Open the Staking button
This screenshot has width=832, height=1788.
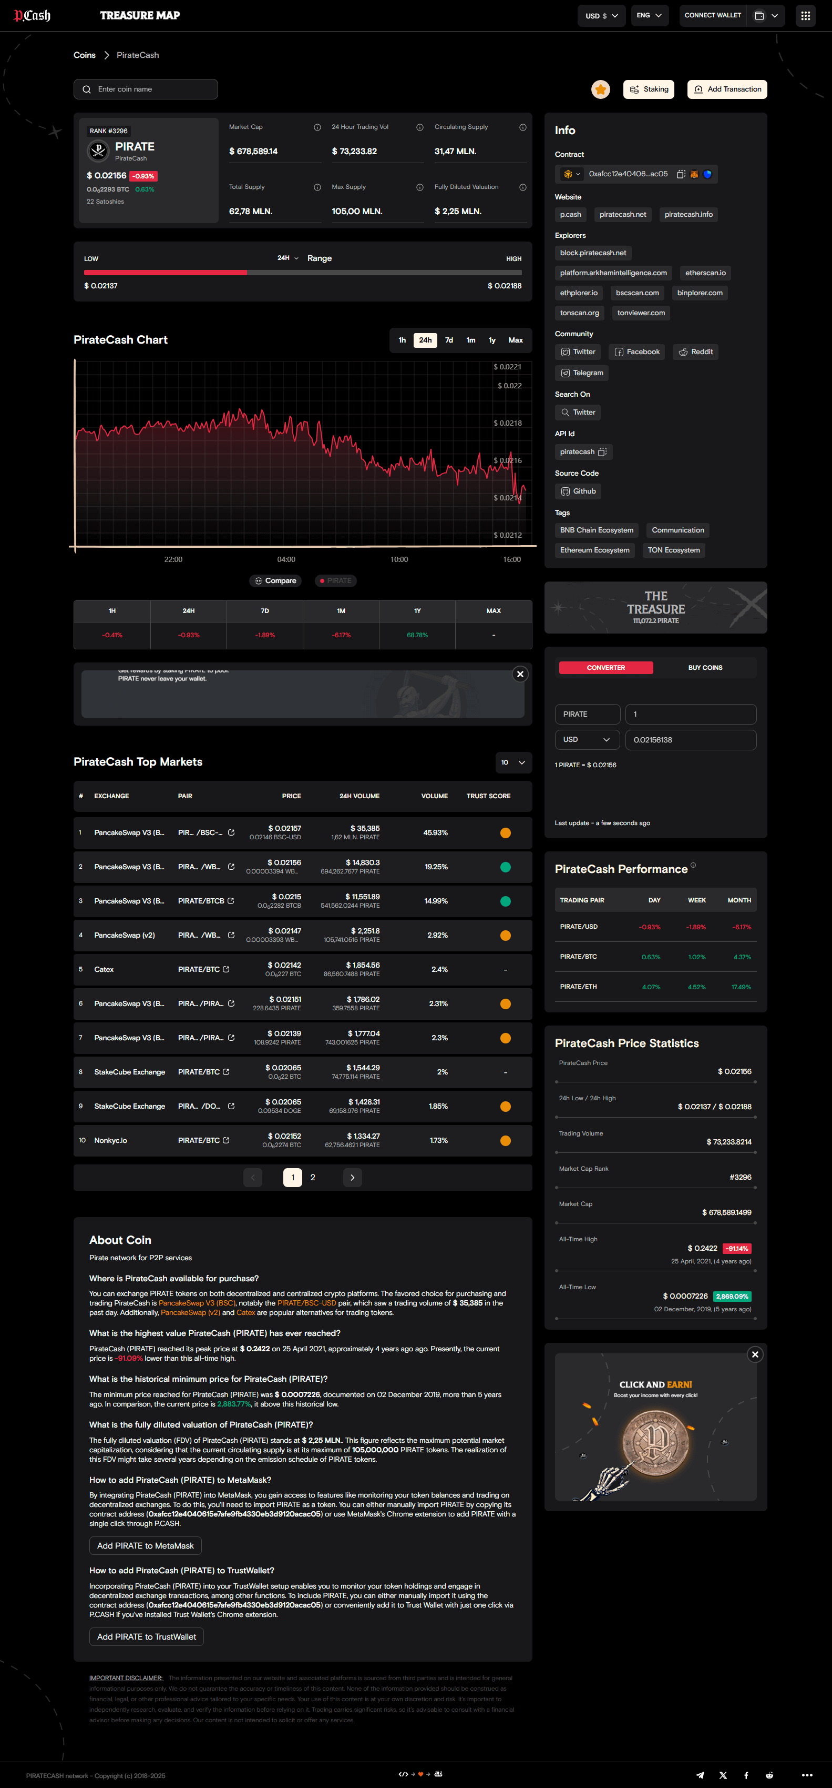tap(648, 89)
